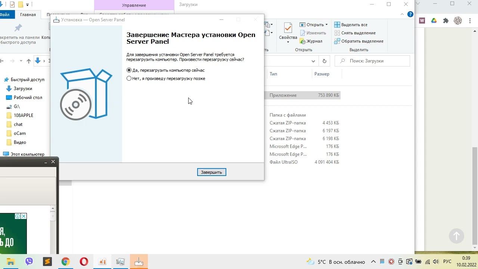Open the address bar history dropdown
The image size is (478, 269).
pyautogui.click(x=313, y=61)
